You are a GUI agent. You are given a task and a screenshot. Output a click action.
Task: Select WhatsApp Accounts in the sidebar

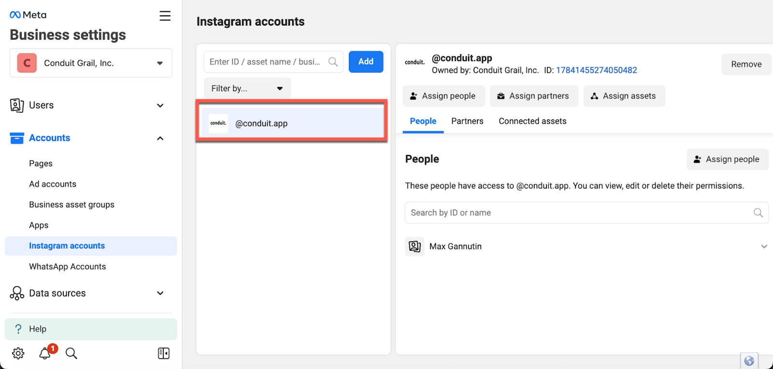click(67, 267)
